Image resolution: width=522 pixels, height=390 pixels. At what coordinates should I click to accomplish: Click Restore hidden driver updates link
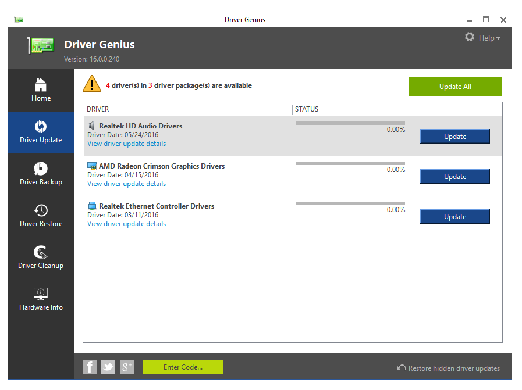[448, 368]
